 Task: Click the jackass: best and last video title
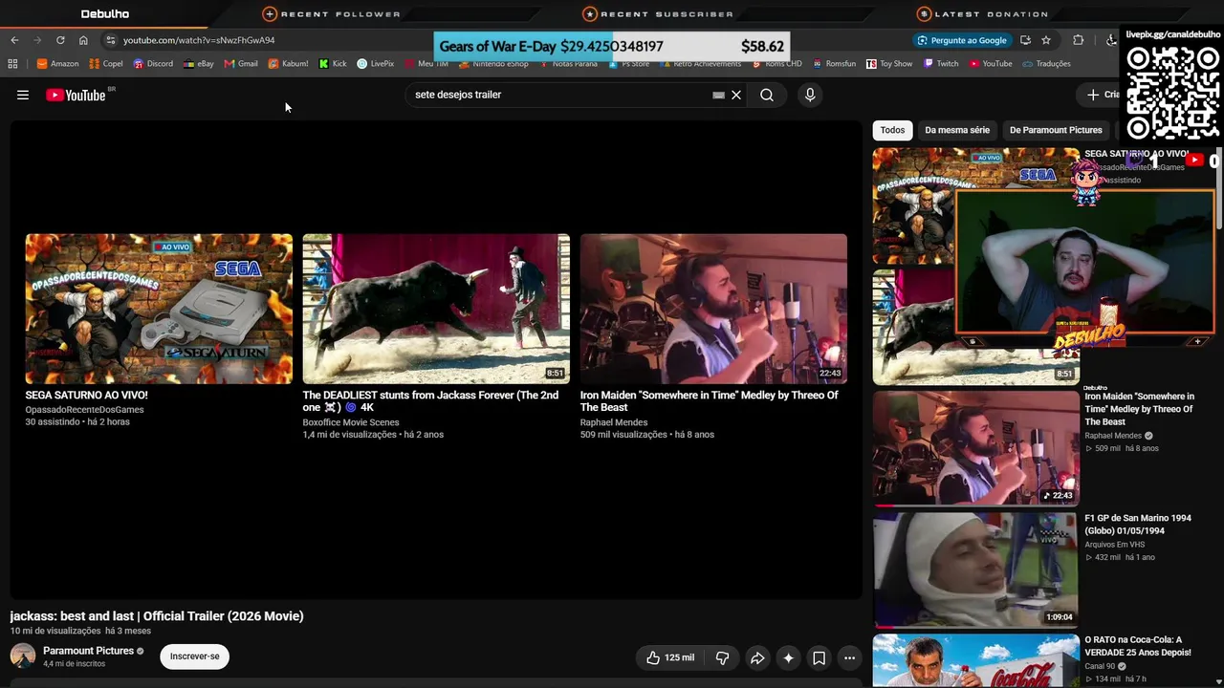tap(157, 616)
